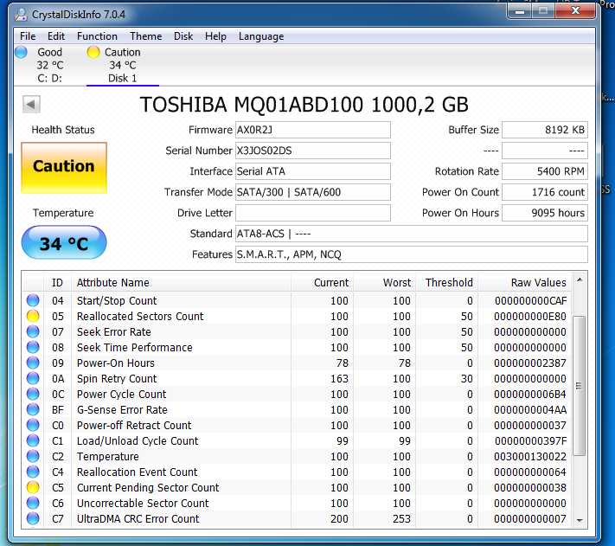Click the Threshold column header
The height and width of the screenshot is (546, 615).
(446, 282)
